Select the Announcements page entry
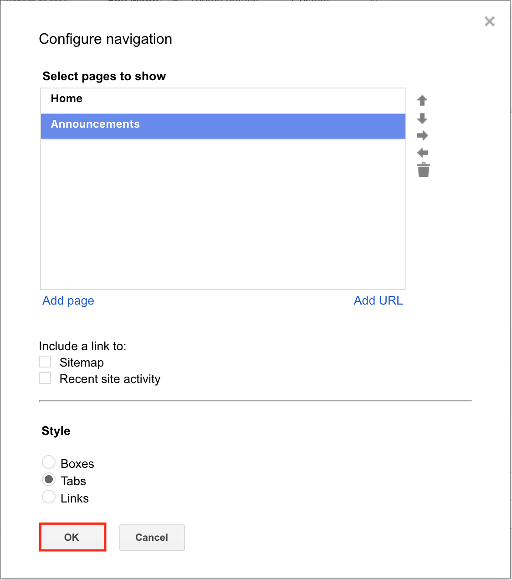The width and height of the screenshot is (512, 580). coord(223,126)
